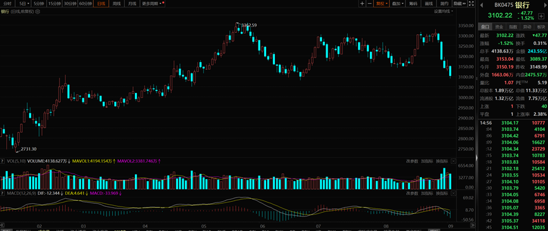Select the 日线 daily period
The width and height of the screenshot is (548, 231).
click(101, 4)
